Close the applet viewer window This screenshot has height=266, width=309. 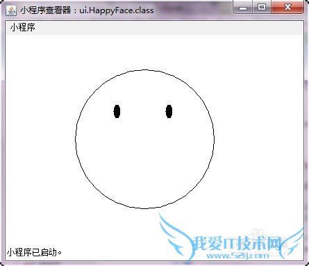click(287, 8)
